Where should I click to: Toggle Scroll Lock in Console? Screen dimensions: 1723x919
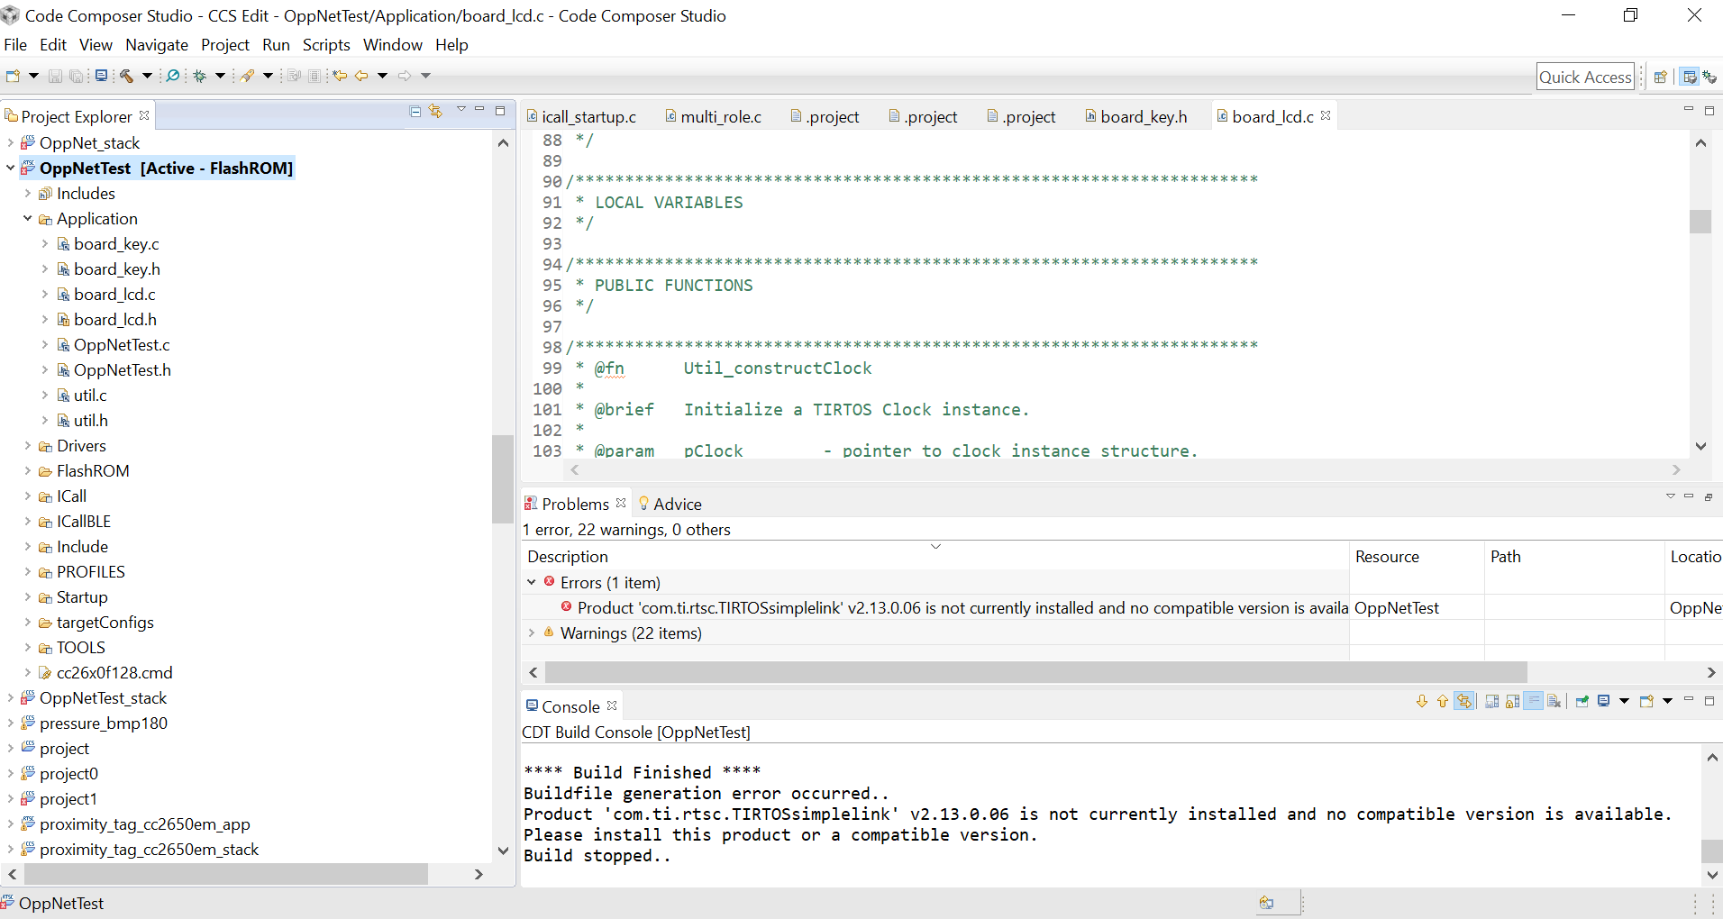[1512, 701]
